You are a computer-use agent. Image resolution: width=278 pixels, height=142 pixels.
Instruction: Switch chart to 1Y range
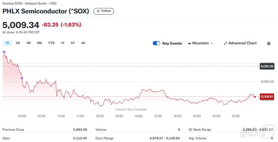[63, 43]
